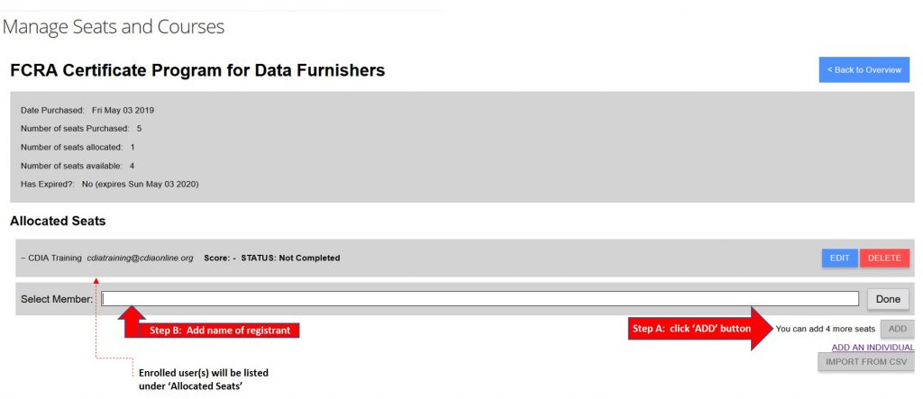Click the Step B red arrow label
Image resolution: width=923 pixels, height=399 pixels.
[220, 331]
